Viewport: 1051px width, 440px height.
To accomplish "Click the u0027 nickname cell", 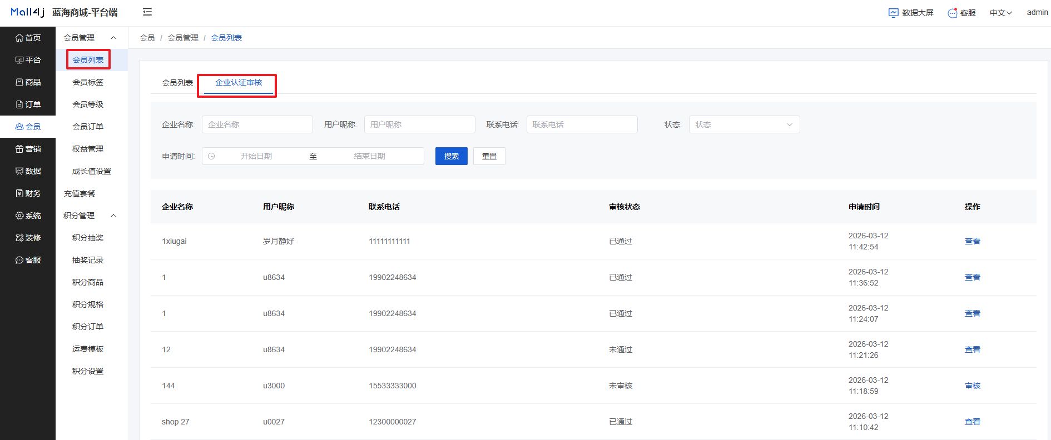I will click(x=274, y=422).
